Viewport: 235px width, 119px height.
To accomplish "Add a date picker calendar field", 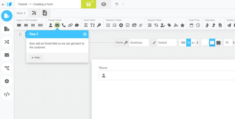I will pyautogui.click(x=191, y=25).
